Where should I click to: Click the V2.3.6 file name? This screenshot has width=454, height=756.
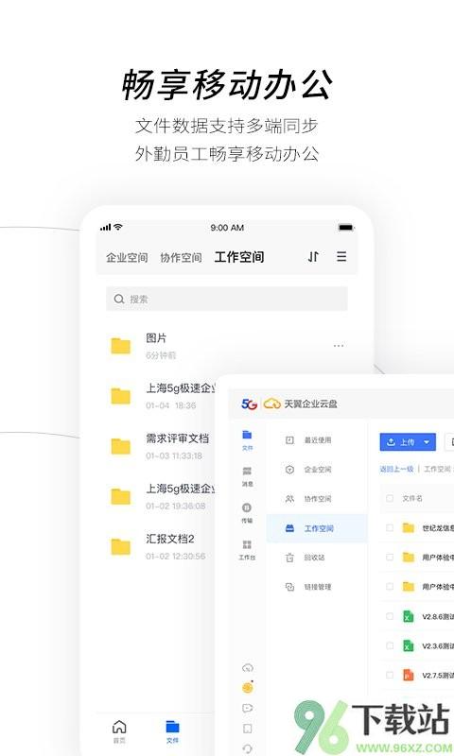tap(438, 646)
